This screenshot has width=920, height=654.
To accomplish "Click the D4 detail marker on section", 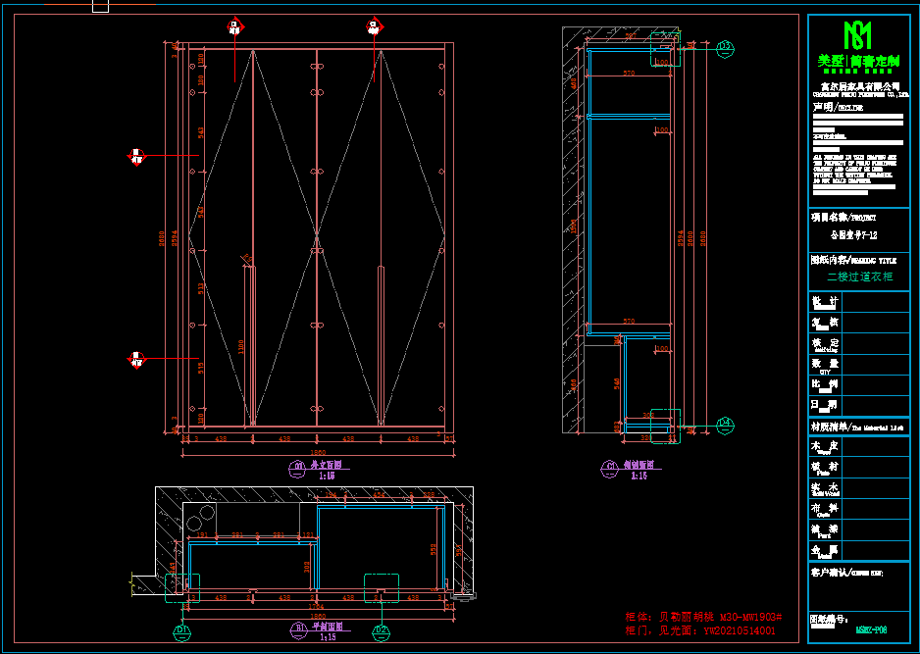I will pos(725,424).
